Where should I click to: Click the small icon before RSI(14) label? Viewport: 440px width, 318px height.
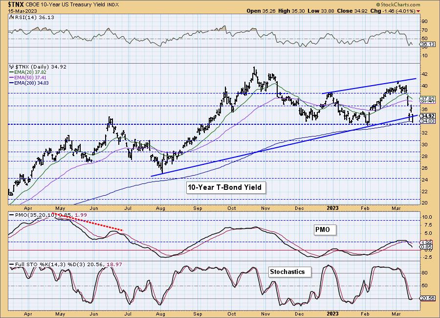click(11, 18)
